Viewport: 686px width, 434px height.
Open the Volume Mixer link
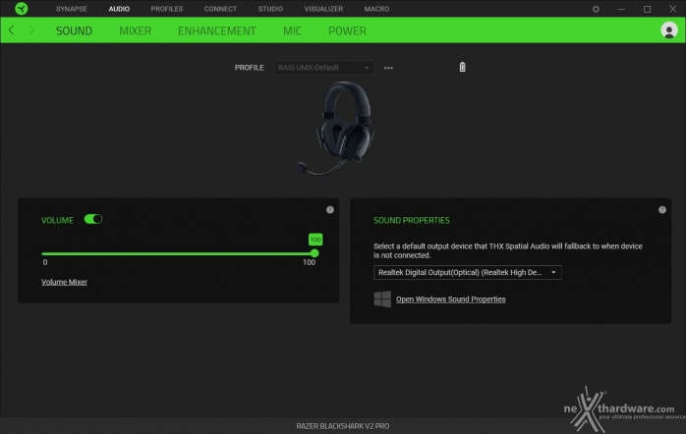coord(64,282)
